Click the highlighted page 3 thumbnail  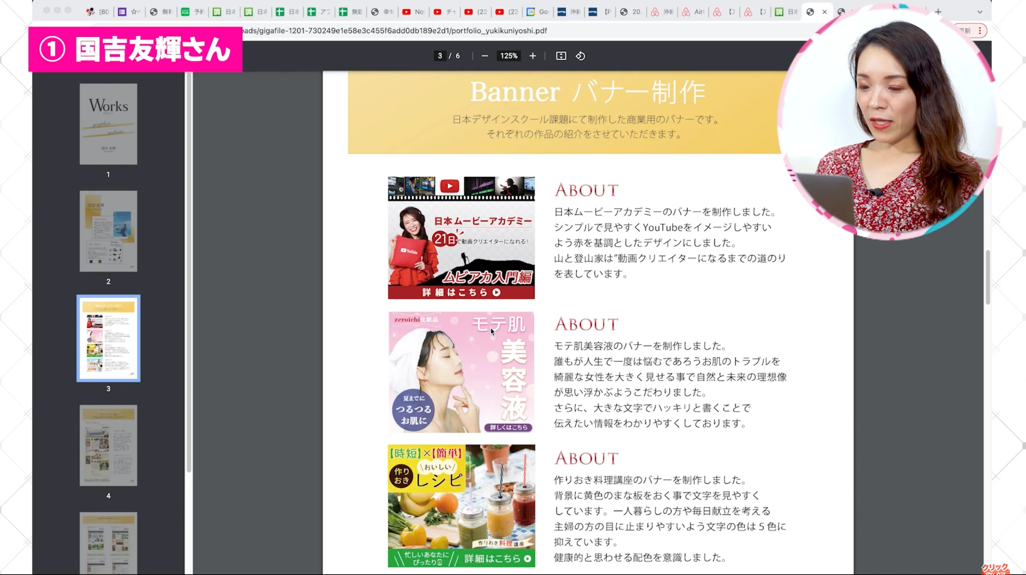(x=108, y=338)
